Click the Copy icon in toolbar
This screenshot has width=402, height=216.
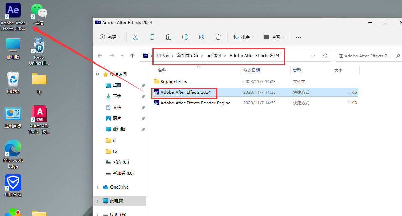pos(152,37)
